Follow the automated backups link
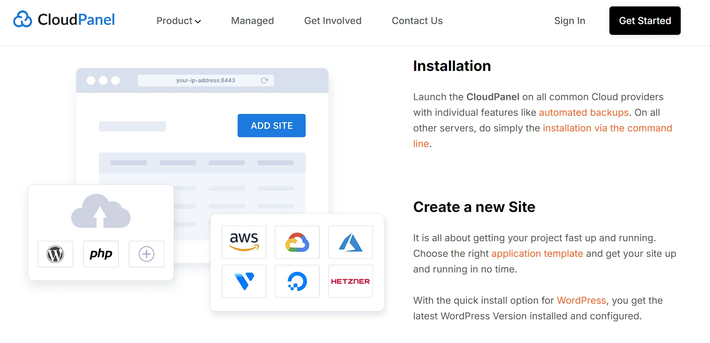The width and height of the screenshot is (710, 343). tap(584, 113)
